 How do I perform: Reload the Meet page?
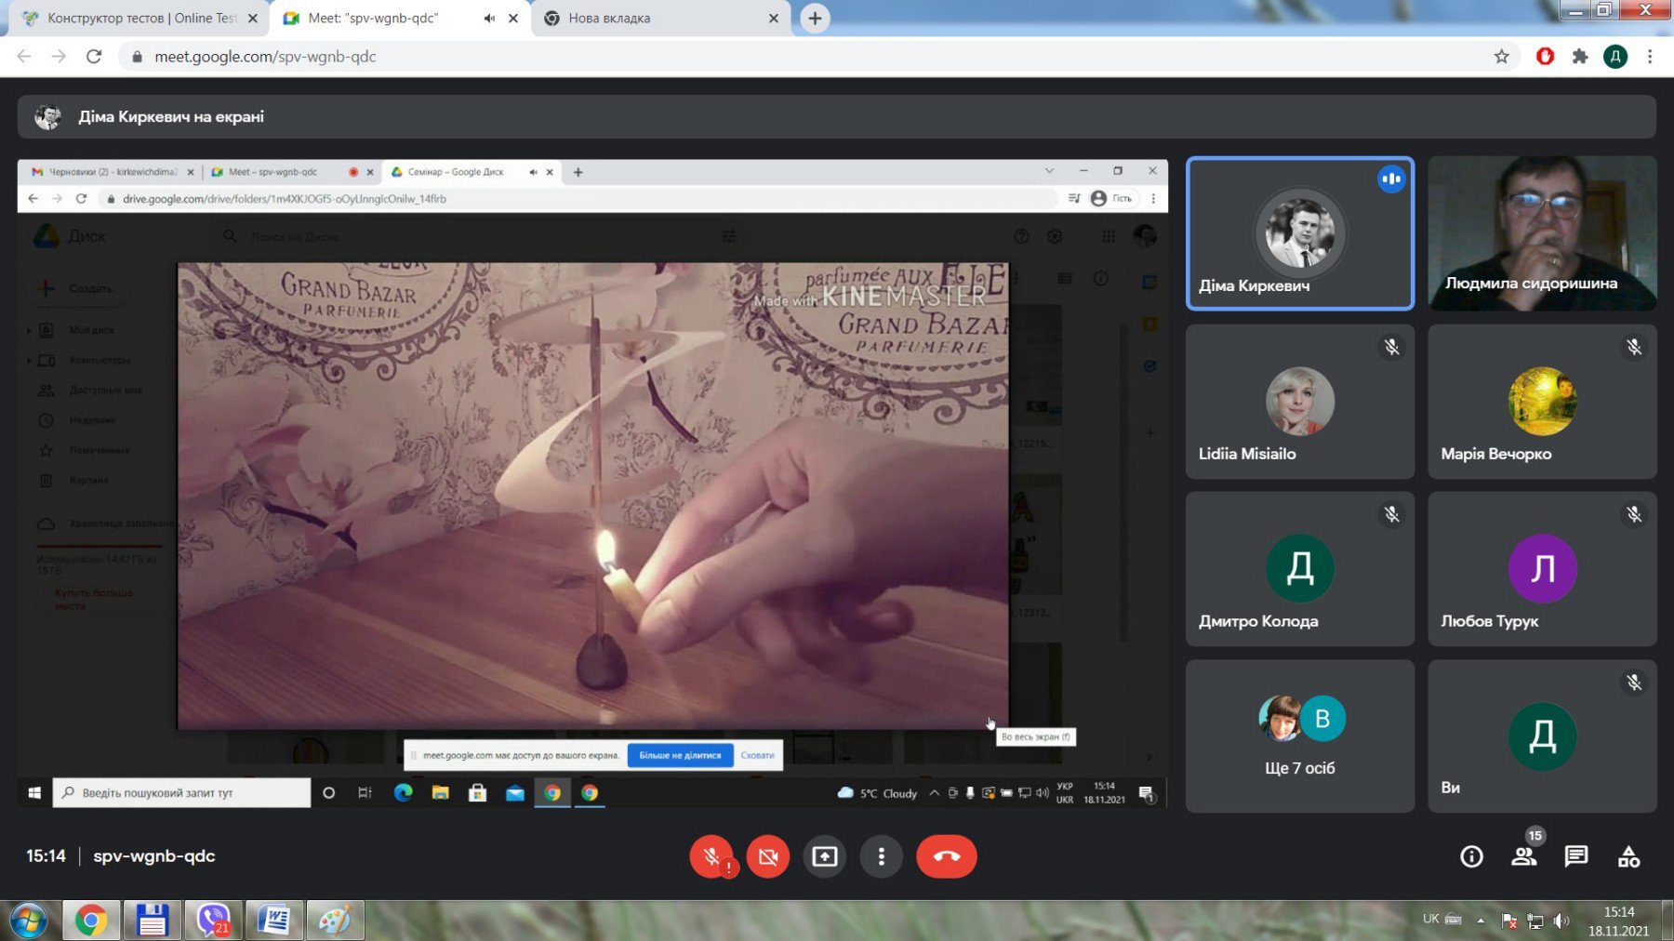(x=93, y=57)
